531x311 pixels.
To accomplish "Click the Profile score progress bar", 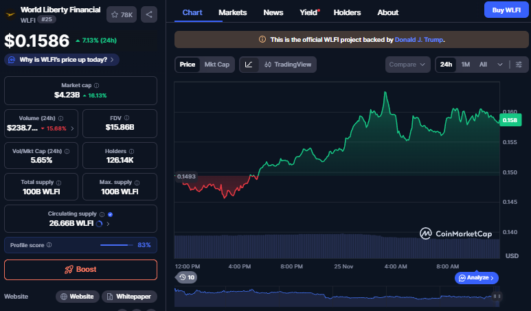I will pyautogui.click(x=117, y=245).
